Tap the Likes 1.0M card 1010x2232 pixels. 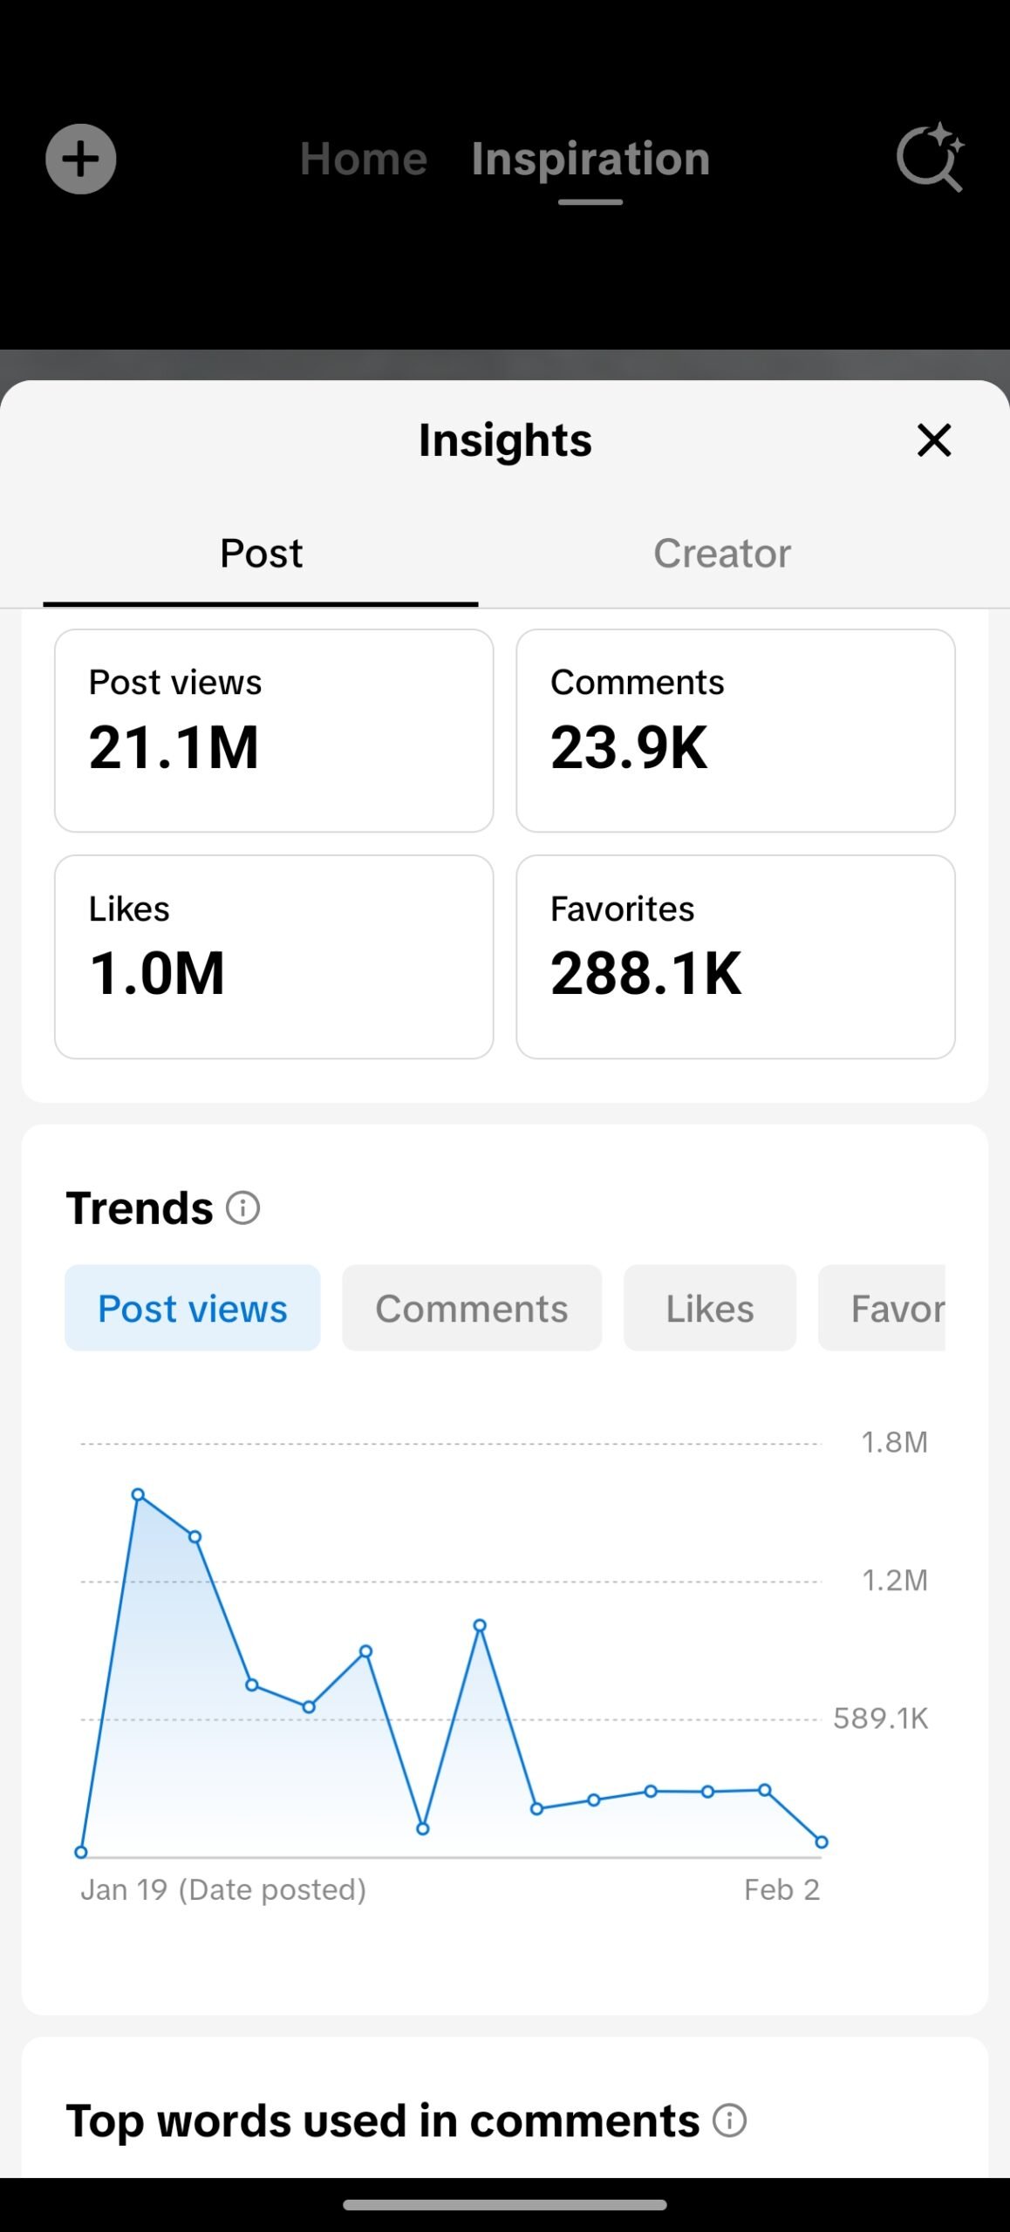[x=274, y=956]
